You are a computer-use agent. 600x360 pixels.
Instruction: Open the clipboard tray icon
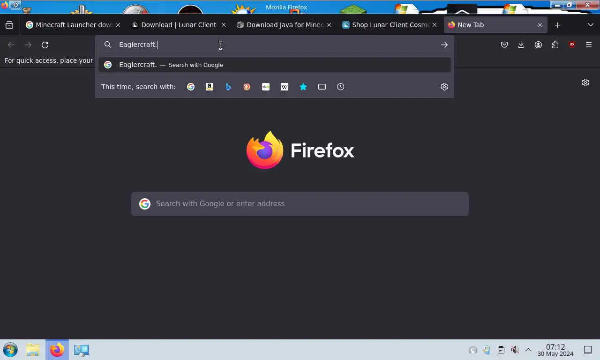[x=501, y=350]
